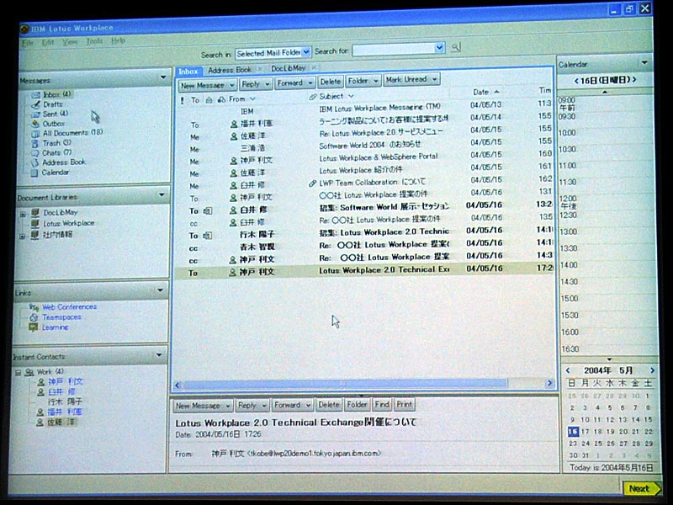Image resolution: width=673 pixels, height=505 pixels.
Task: Click the search magnifier icon
Action: (x=456, y=48)
